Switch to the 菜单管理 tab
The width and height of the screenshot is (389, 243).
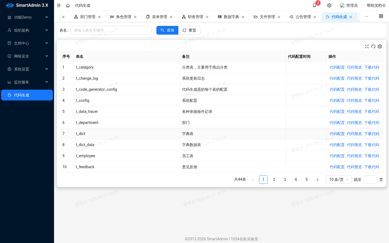pos(159,17)
